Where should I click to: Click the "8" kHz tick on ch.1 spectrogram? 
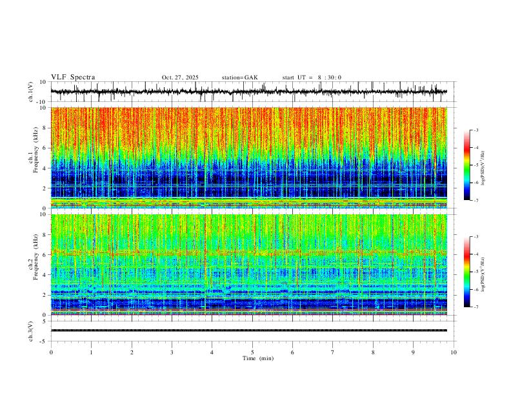[45, 128]
